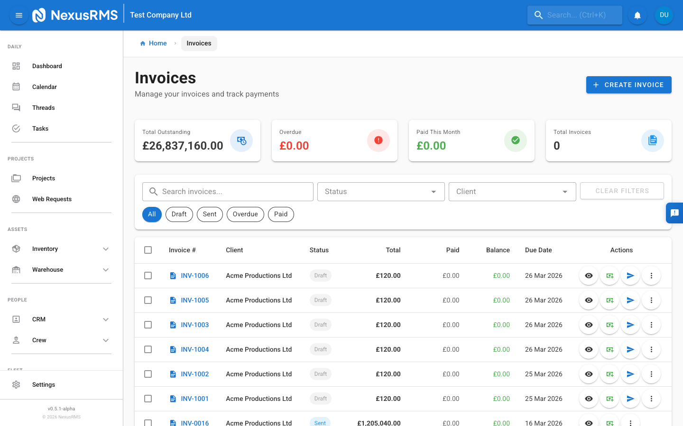Switch to the Draft filter tab
The image size is (683, 426).
click(179, 214)
